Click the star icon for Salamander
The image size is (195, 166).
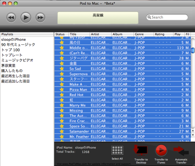pyautogui.click(x=62, y=131)
